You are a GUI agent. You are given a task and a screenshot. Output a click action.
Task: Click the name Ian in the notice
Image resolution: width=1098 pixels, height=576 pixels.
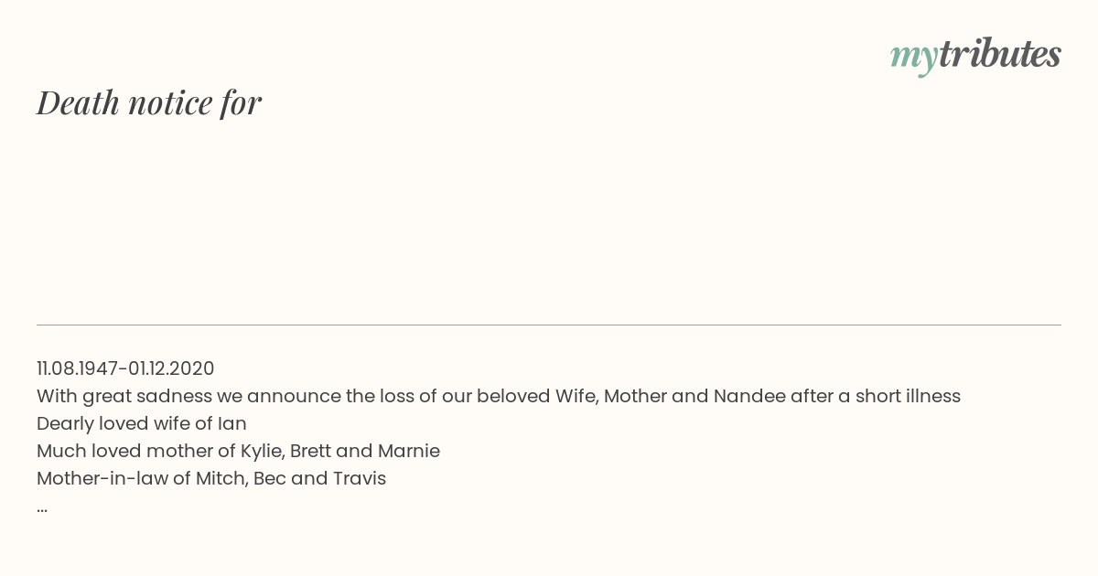coord(232,423)
